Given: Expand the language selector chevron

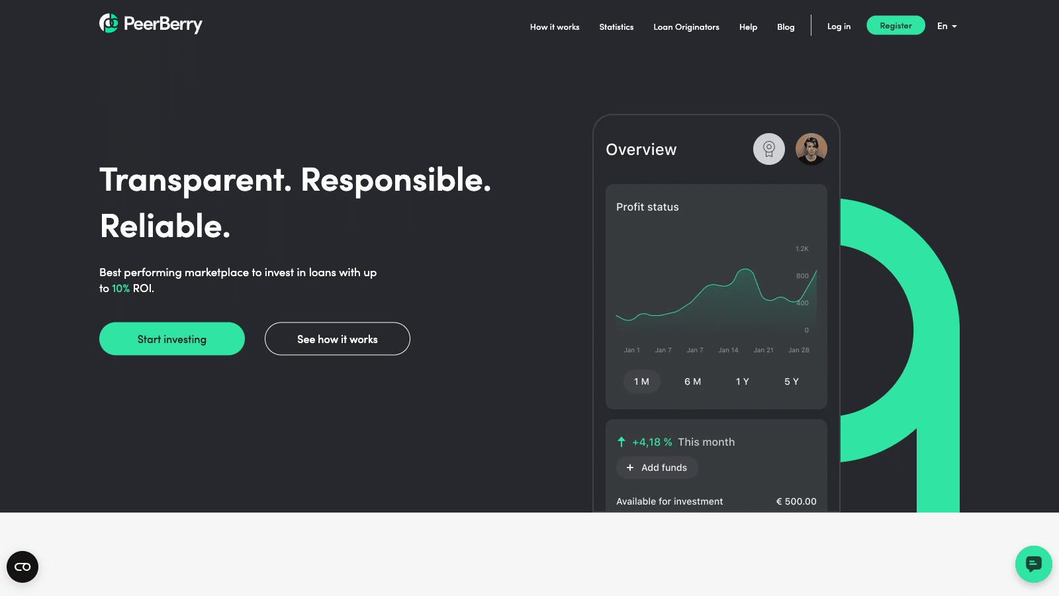Looking at the screenshot, I should click(x=953, y=26).
